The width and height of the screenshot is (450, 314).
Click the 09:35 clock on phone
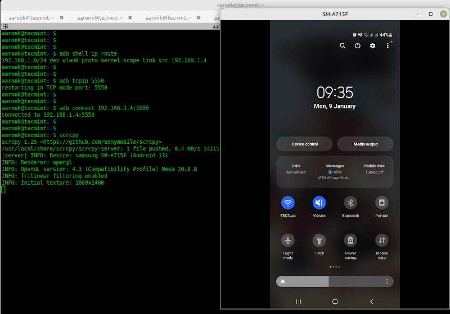click(335, 93)
